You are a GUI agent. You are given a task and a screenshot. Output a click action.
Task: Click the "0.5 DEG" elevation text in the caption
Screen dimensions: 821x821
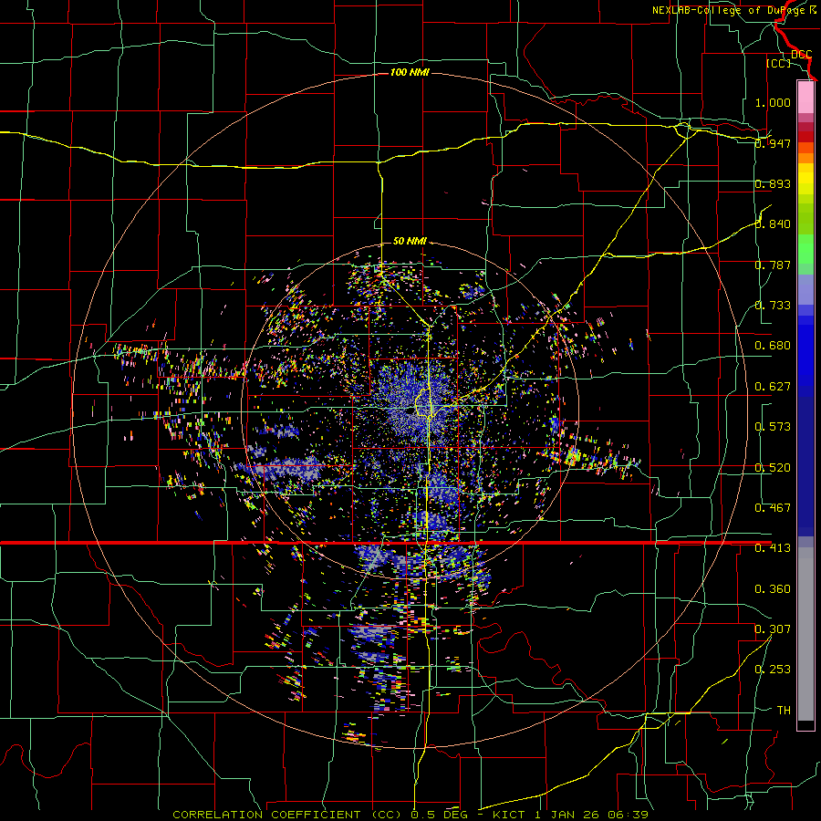click(438, 815)
